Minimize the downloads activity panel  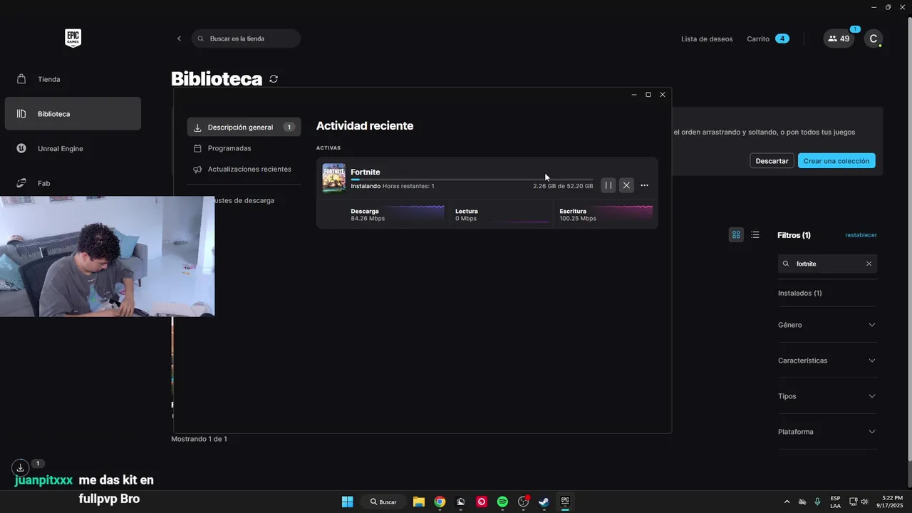point(634,95)
